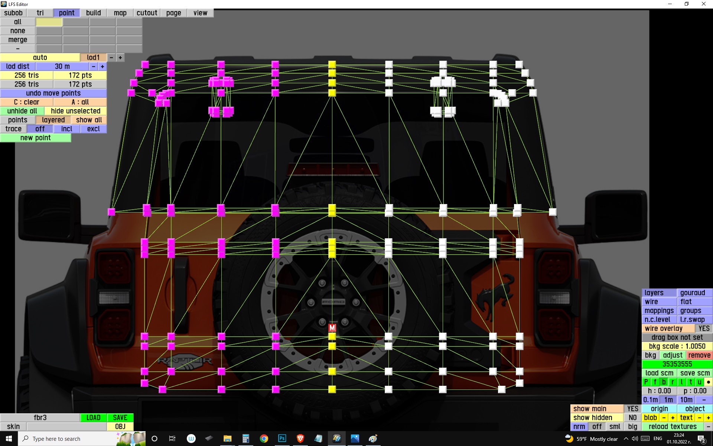Toggle show main YES value
This screenshot has width=713, height=446.
coord(632,409)
